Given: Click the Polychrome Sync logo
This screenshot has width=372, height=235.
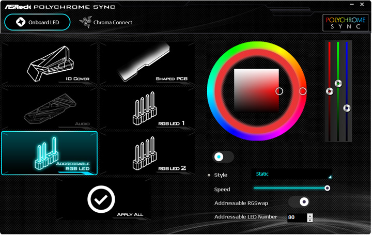Looking at the screenshot, I should [x=345, y=23].
